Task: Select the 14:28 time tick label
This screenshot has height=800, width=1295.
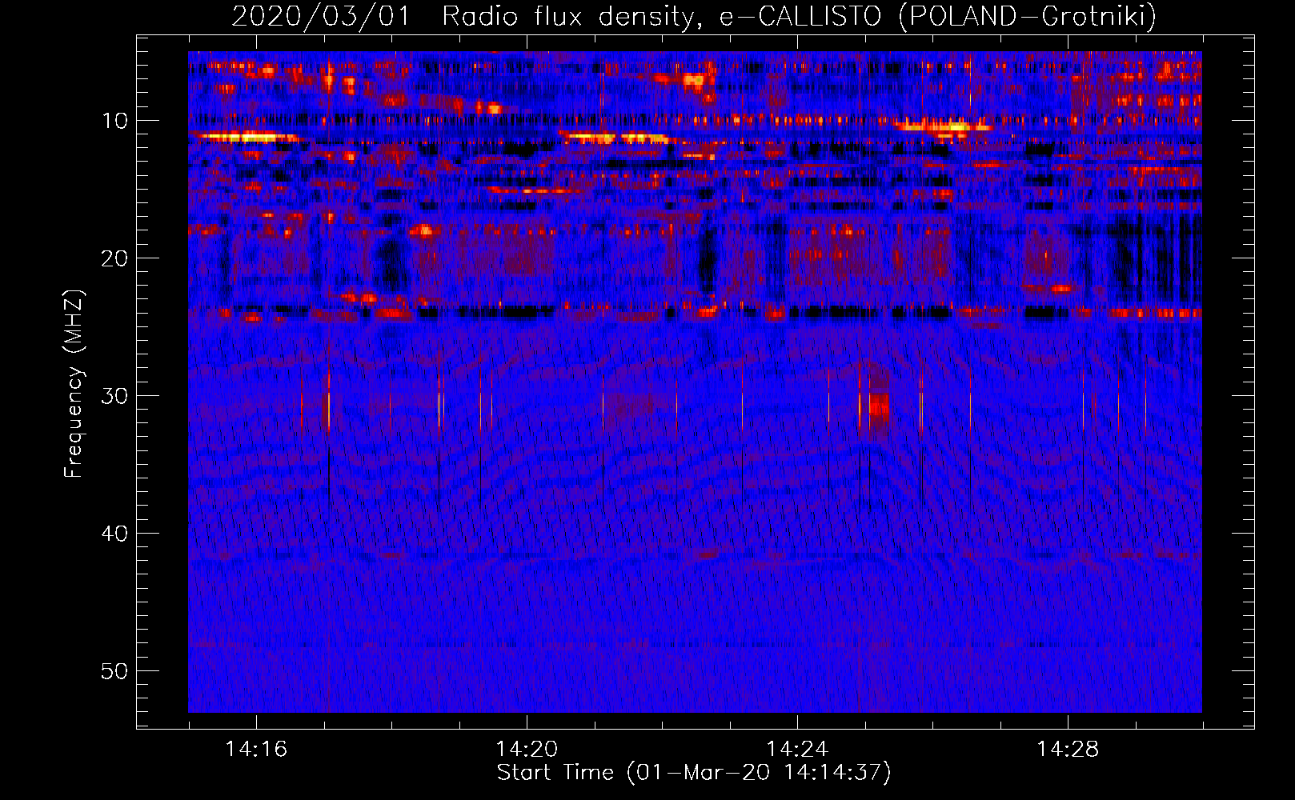Action: tap(1068, 749)
